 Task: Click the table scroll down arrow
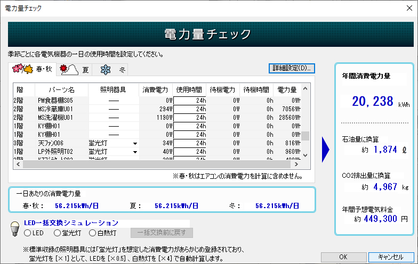306,155
